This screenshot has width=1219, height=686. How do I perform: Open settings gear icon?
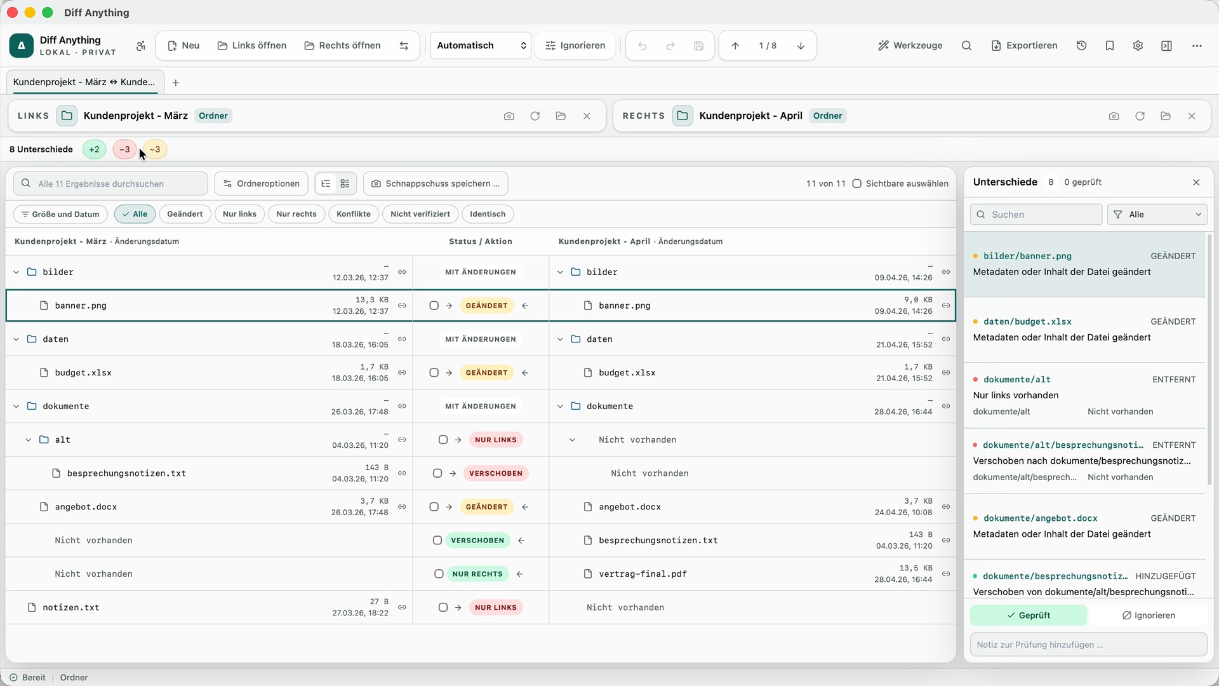pyautogui.click(x=1138, y=46)
